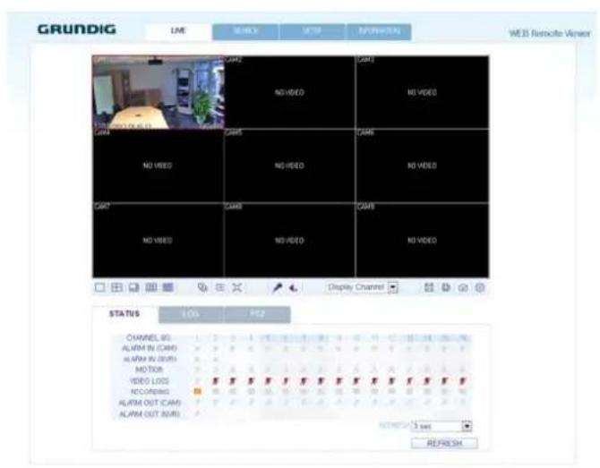This screenshot has width=600, height=468.
Task: Click the orange recording indicator for channel 1
Action: point(197,391)
